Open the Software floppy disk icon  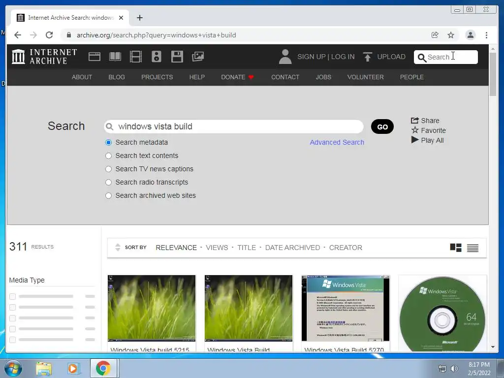177,57
